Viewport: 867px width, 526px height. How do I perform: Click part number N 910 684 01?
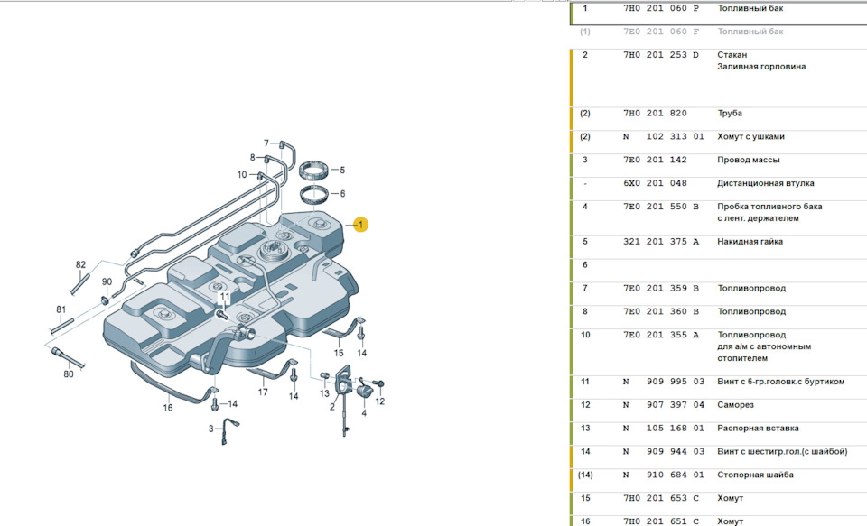click(x=664, y=475)
